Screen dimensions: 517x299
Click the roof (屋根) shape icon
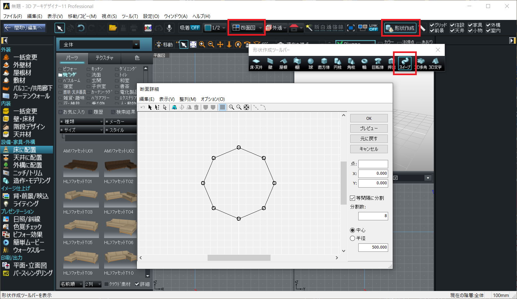pos(283,63)
